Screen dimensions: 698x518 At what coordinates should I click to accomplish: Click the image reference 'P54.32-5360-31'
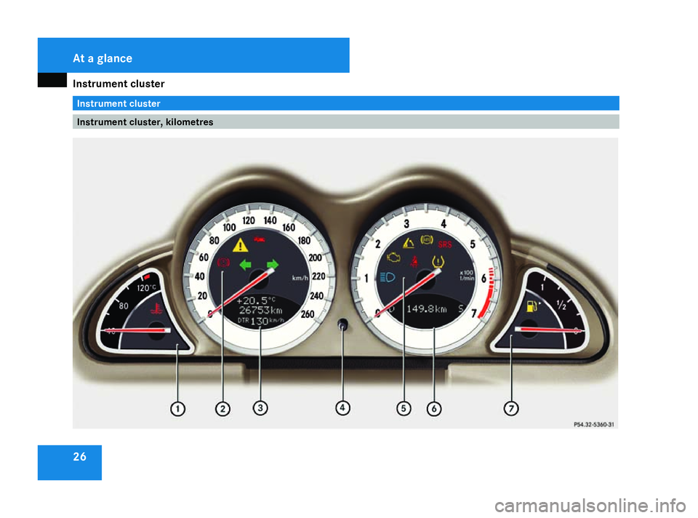[593, 424]
